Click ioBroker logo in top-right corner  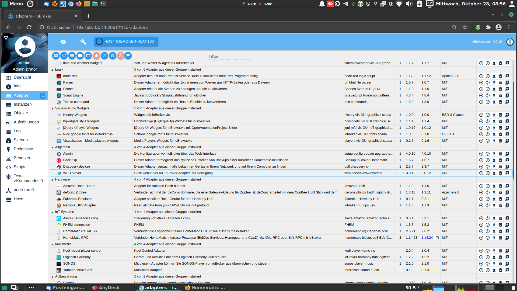coord(510,42)
